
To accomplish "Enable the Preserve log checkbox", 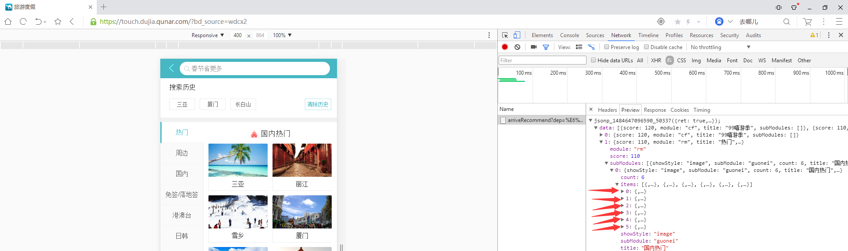I will 606,47.
